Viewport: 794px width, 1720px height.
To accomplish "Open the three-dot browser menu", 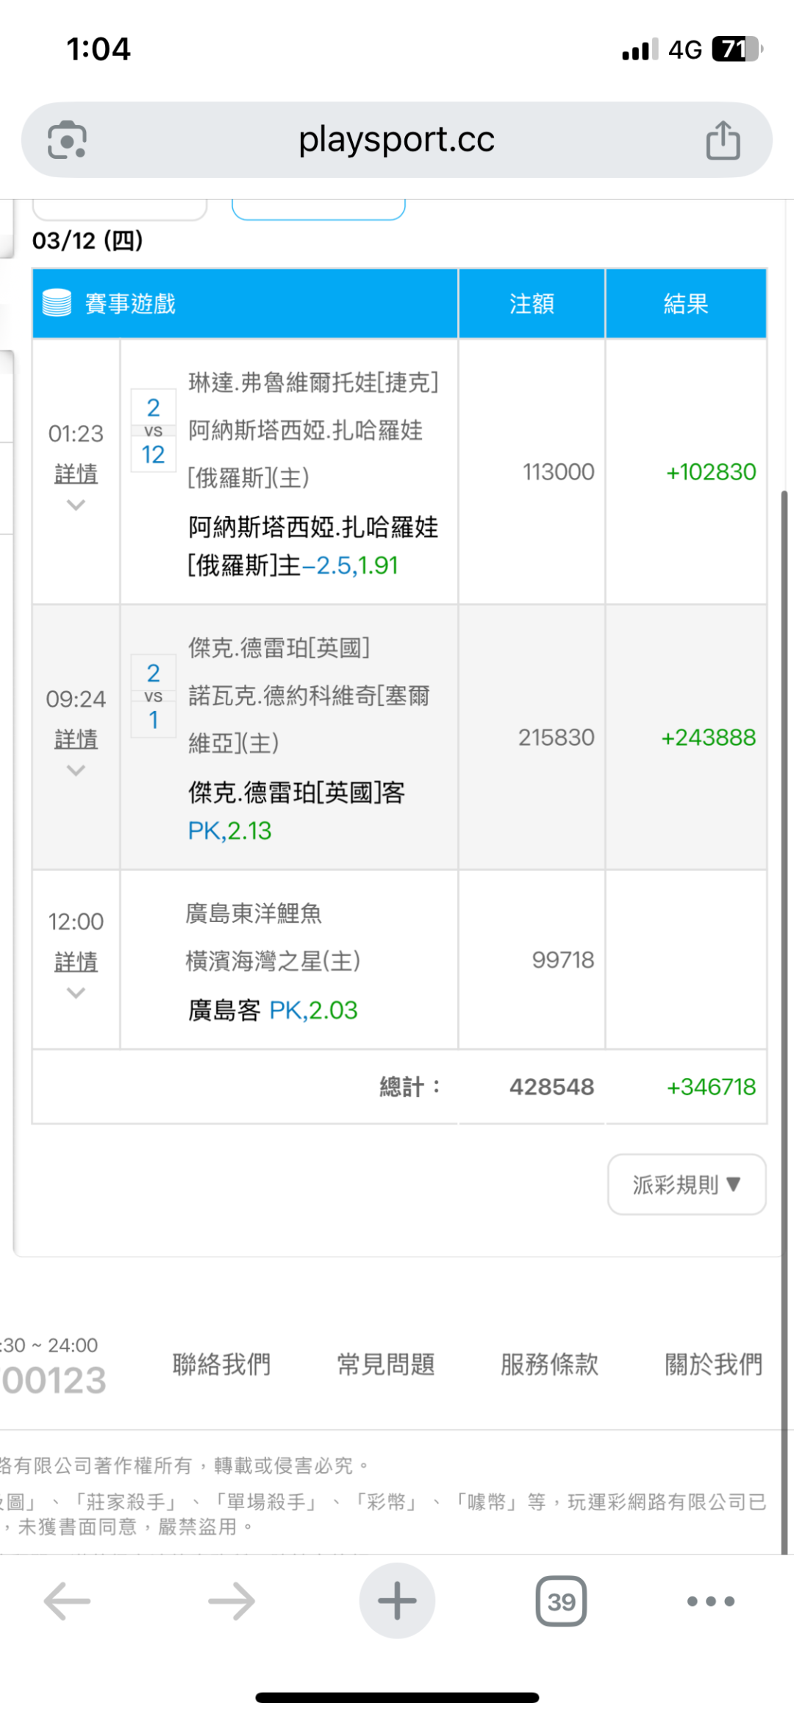I will pos(710,1601).
